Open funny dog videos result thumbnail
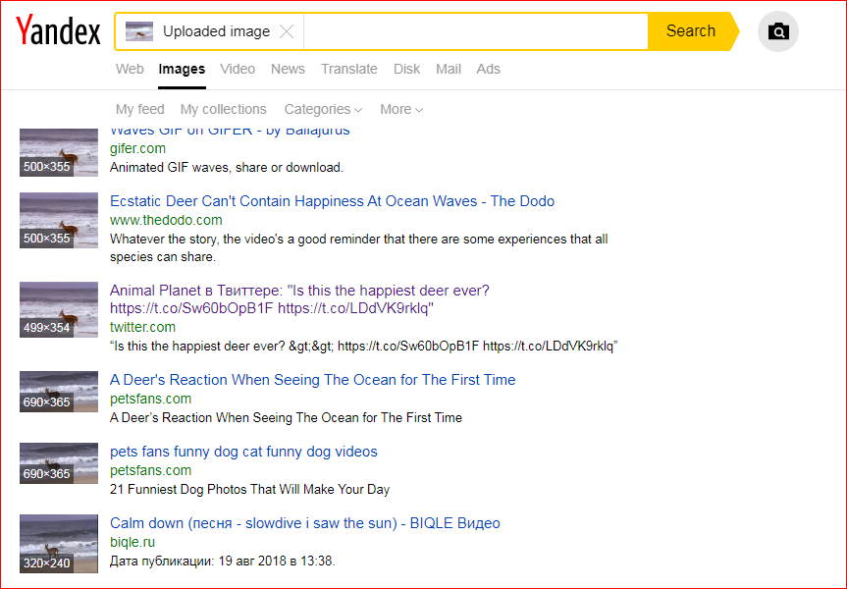This screenshot has width=847, height=589. [59, 463]
